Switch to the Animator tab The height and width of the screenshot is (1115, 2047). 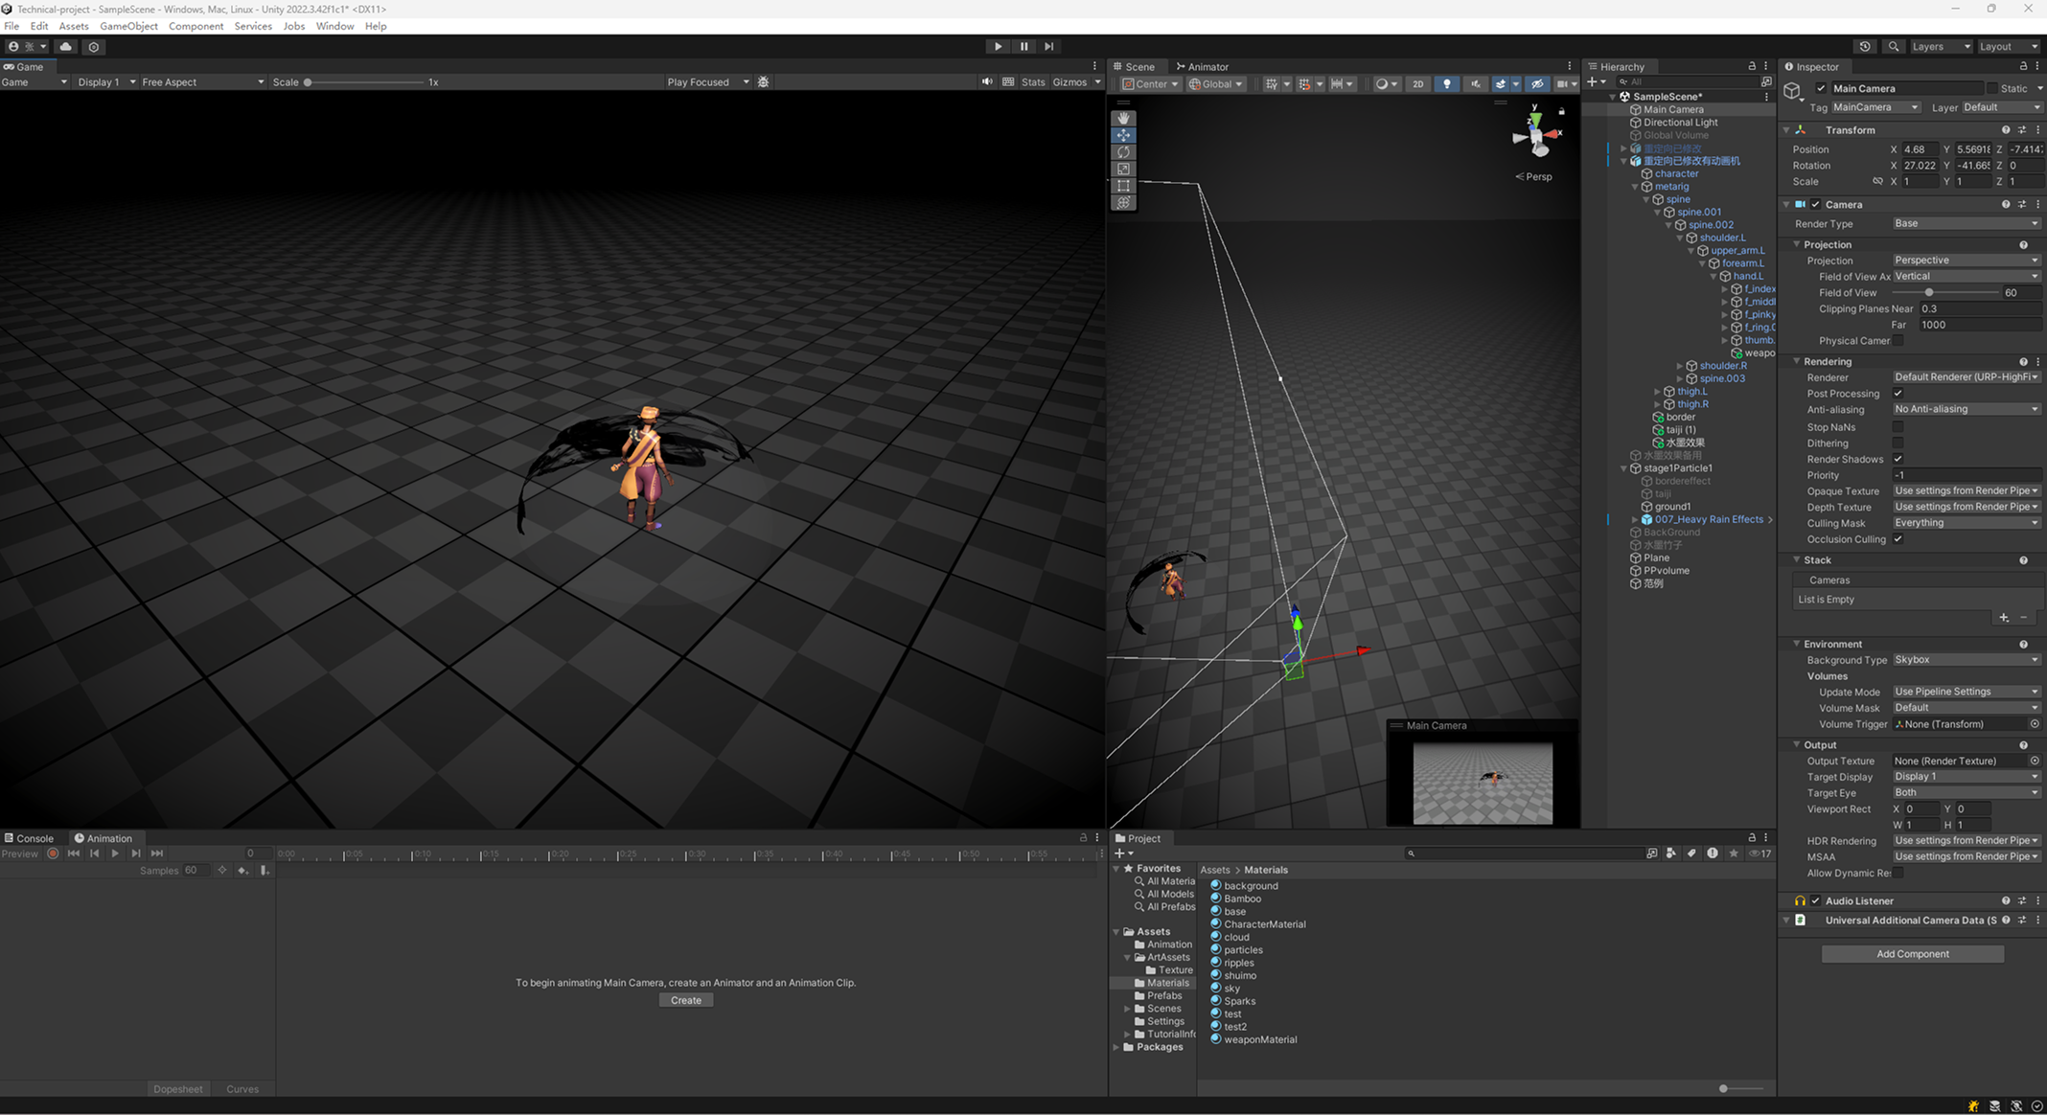(x=1202, y=66)
